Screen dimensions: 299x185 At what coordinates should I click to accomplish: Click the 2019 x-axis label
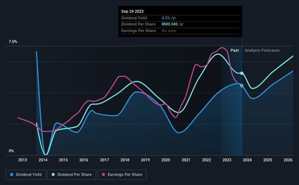pyautogui.click(x=145, y=160)
